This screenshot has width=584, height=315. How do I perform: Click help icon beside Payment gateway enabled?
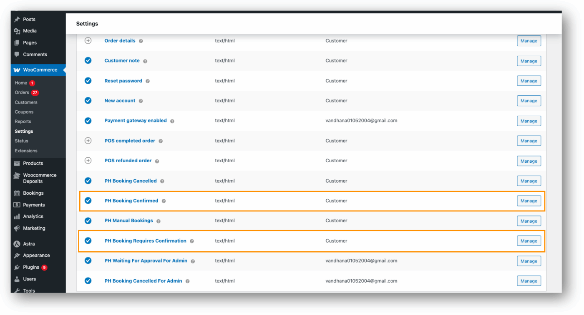click(x=172, y=121)
